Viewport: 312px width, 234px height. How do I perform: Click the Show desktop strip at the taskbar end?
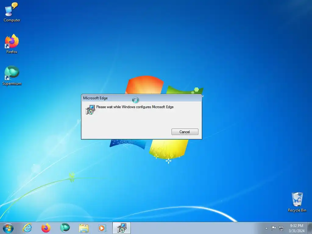click(x=310, y=228)
